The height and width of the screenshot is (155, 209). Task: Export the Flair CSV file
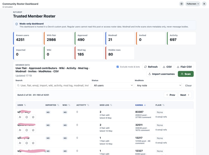tap(184, 67)
